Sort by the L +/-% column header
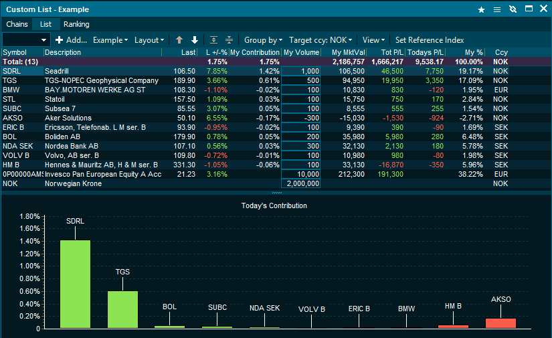The height and width of the screenshot is (338, 552). (213, 52)
